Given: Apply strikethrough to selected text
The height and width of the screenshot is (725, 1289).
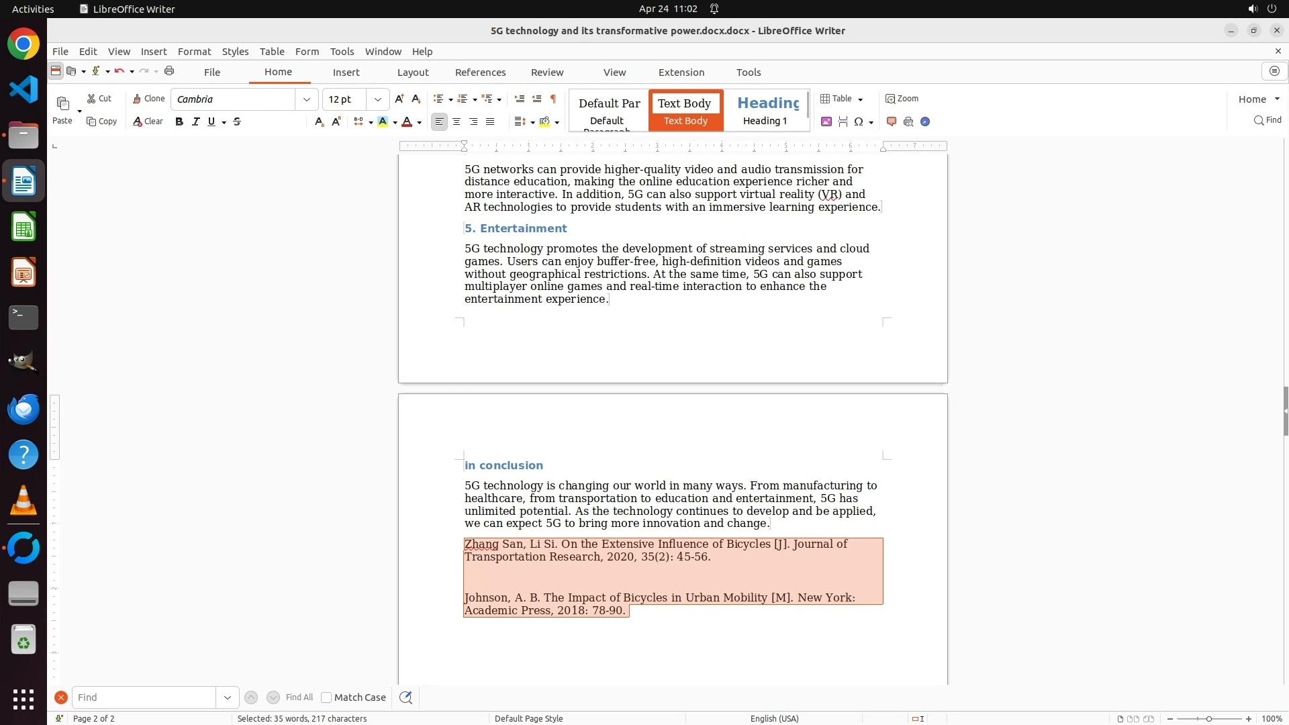Looking at the screenshot, I should 237,122.
